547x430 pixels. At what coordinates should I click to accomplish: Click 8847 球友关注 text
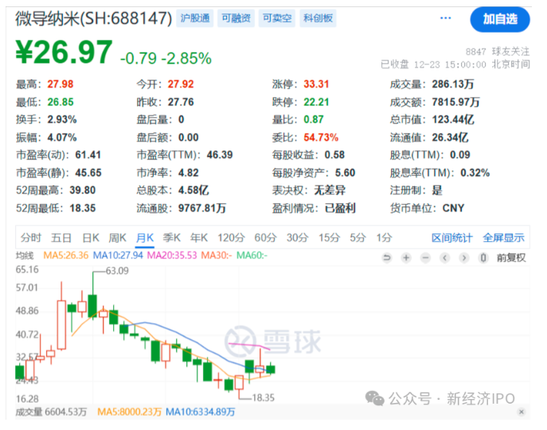click(x=498, y=52)
